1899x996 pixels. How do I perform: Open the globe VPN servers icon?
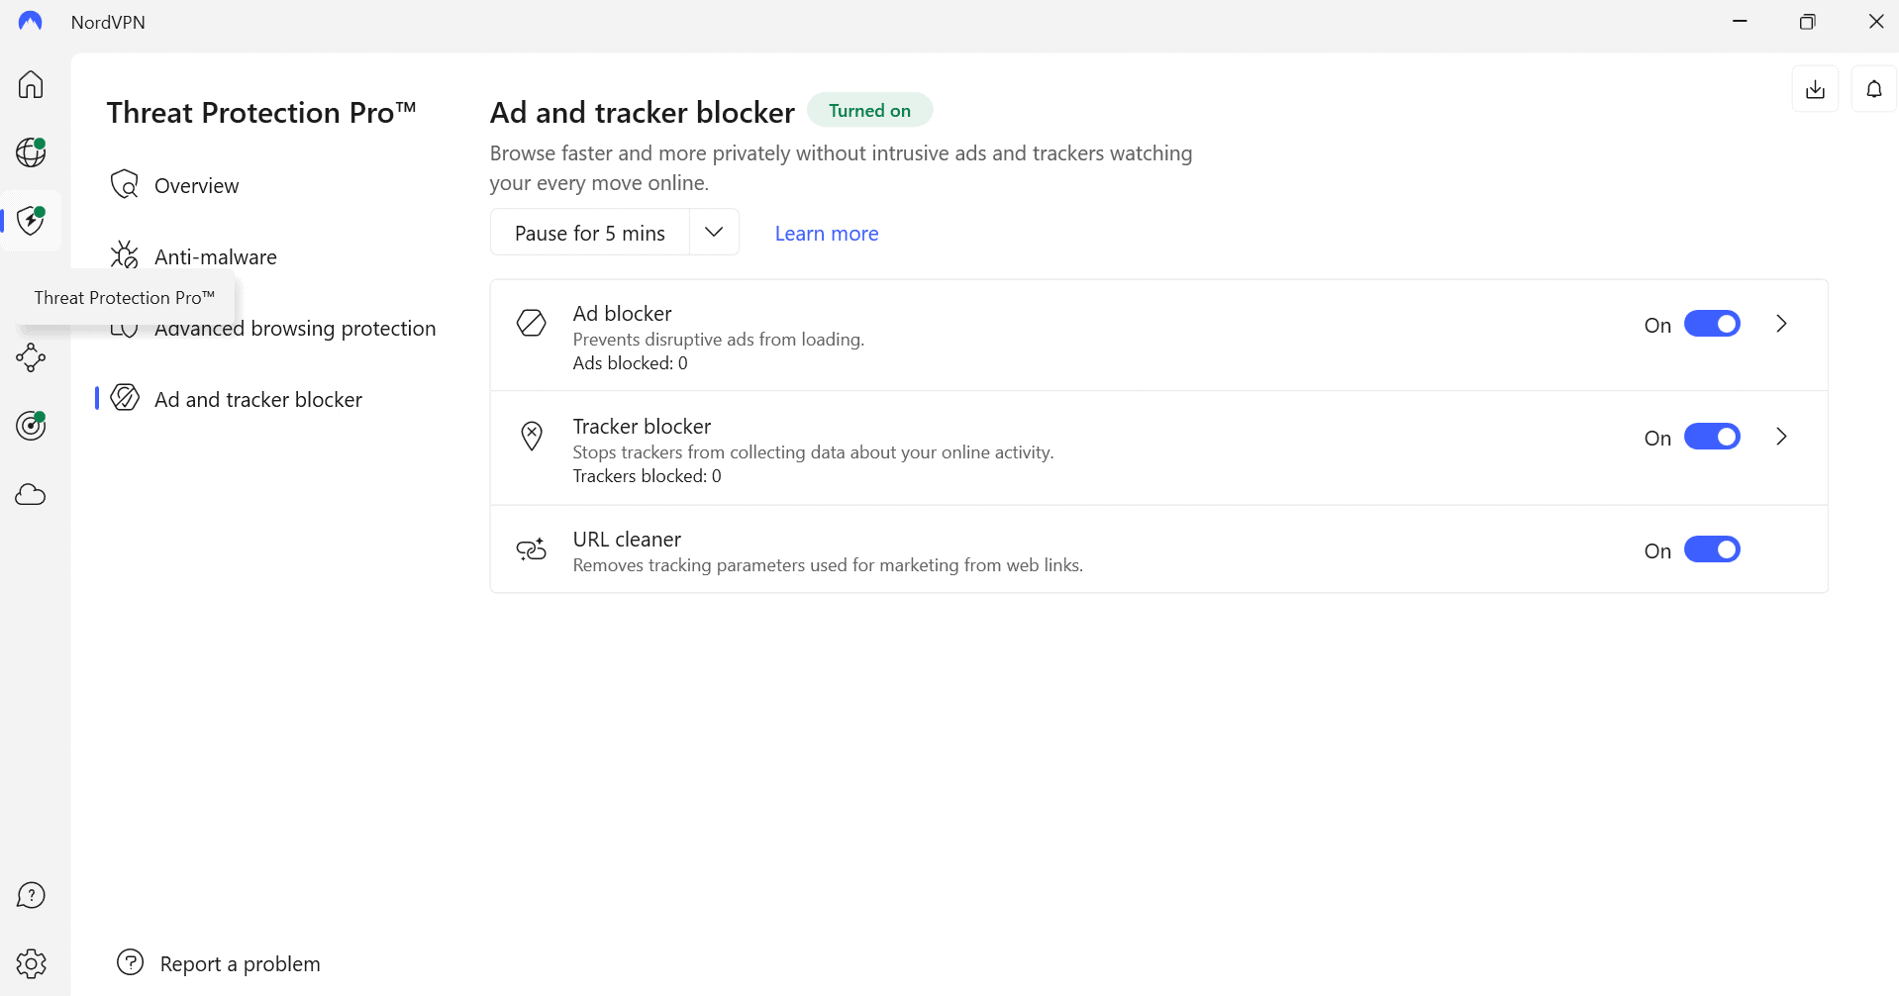pyautogui.click(x=31, y=152)
